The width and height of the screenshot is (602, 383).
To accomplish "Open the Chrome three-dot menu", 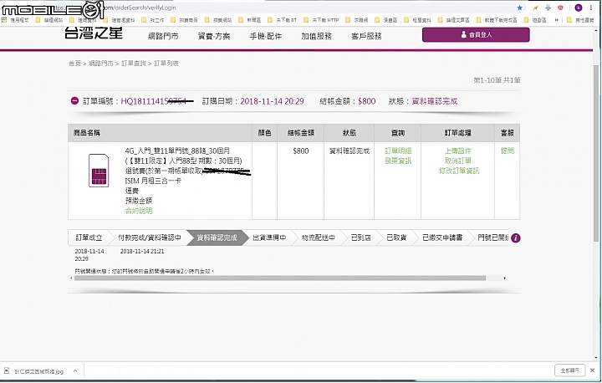I will 591,8.
